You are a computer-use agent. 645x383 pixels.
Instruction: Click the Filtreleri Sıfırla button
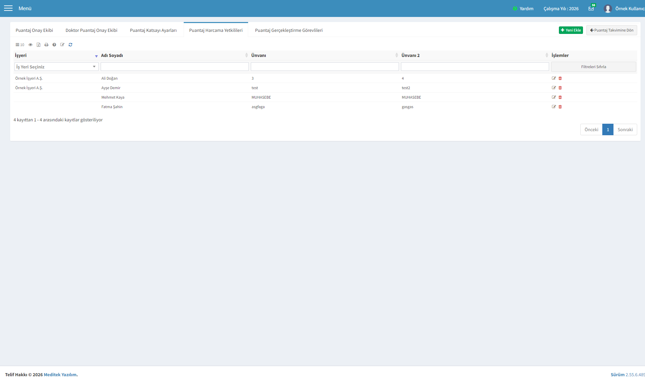593,67
